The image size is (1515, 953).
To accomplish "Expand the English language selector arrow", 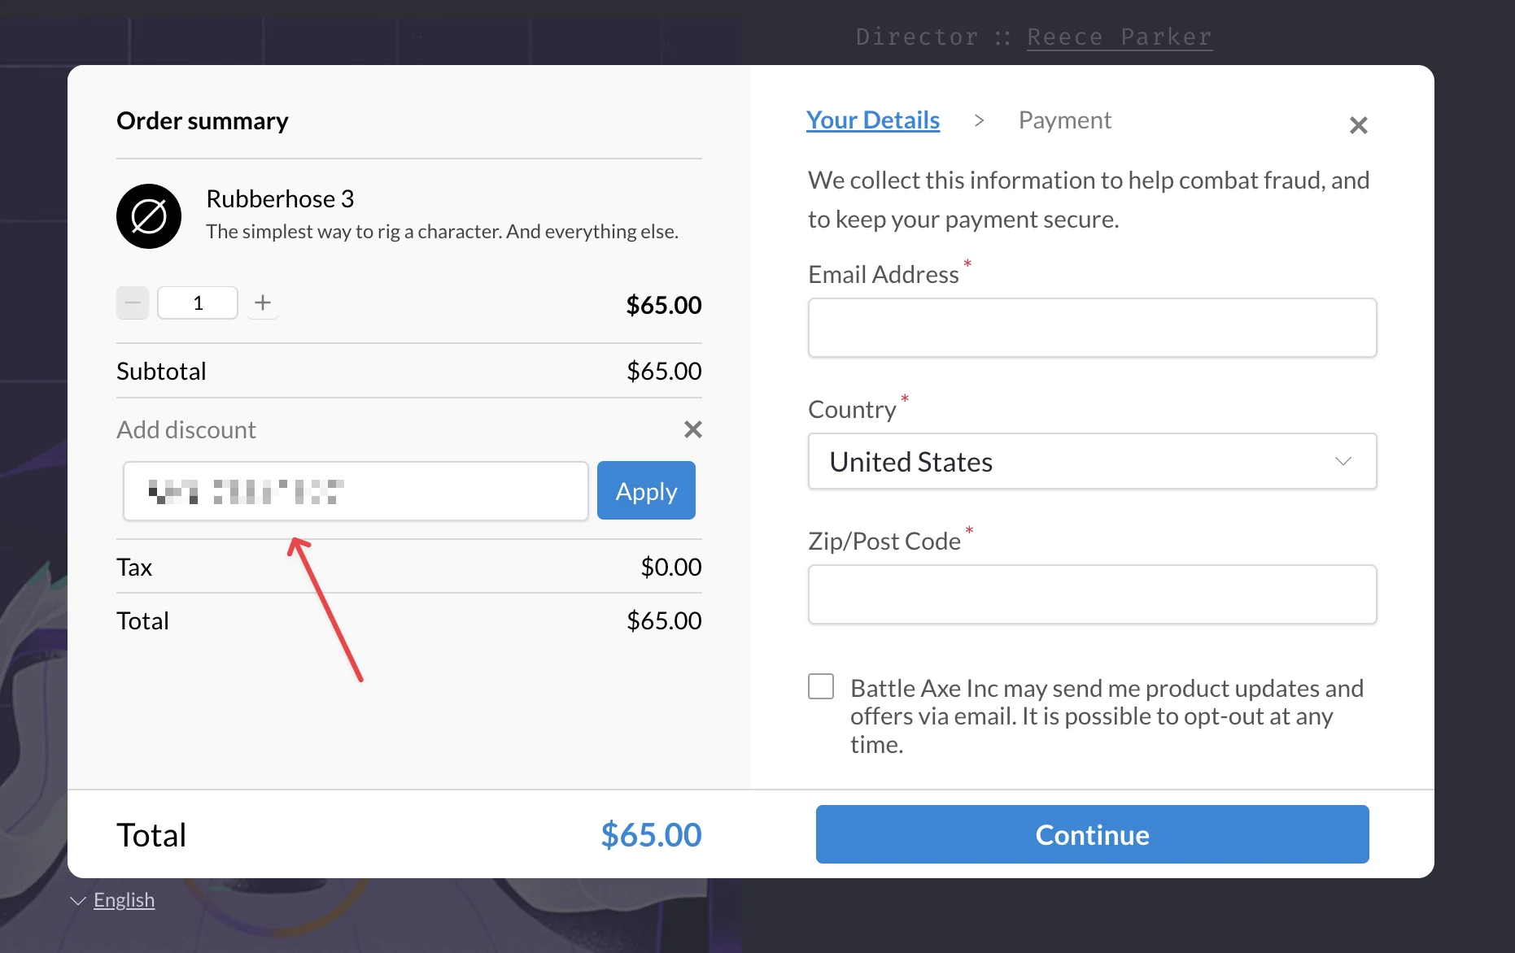I will (78, 901).
